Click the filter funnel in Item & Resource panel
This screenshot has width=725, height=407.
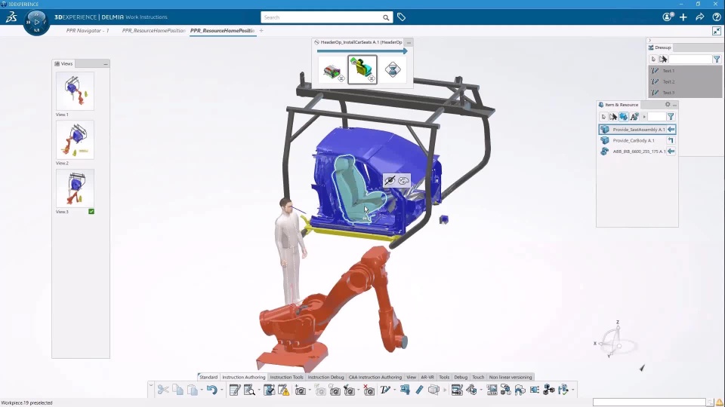671,117
